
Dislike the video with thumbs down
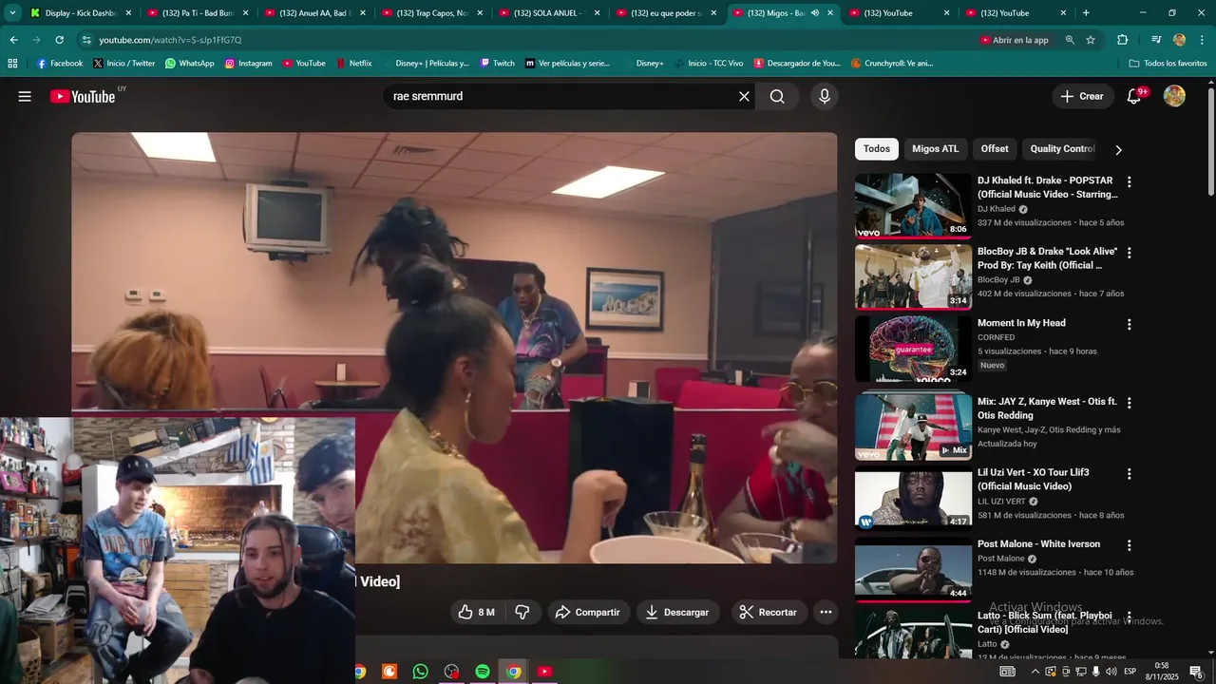[x=522, y=612]
